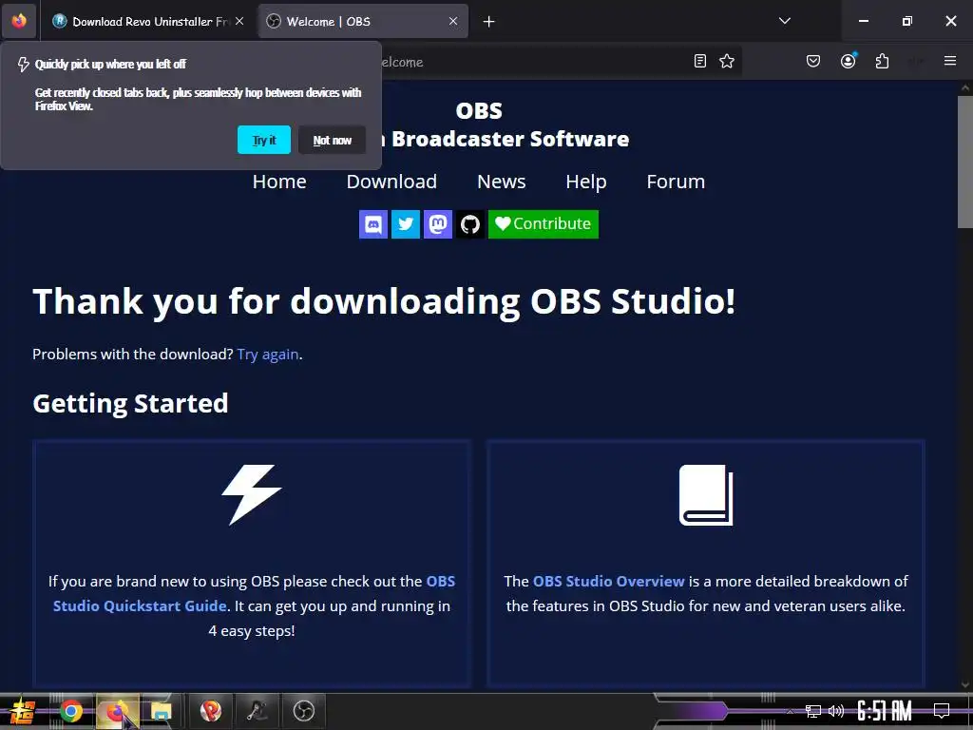Toggle reader view in address bar
This screenshot has height=730, width=973.
pos(700,61)
